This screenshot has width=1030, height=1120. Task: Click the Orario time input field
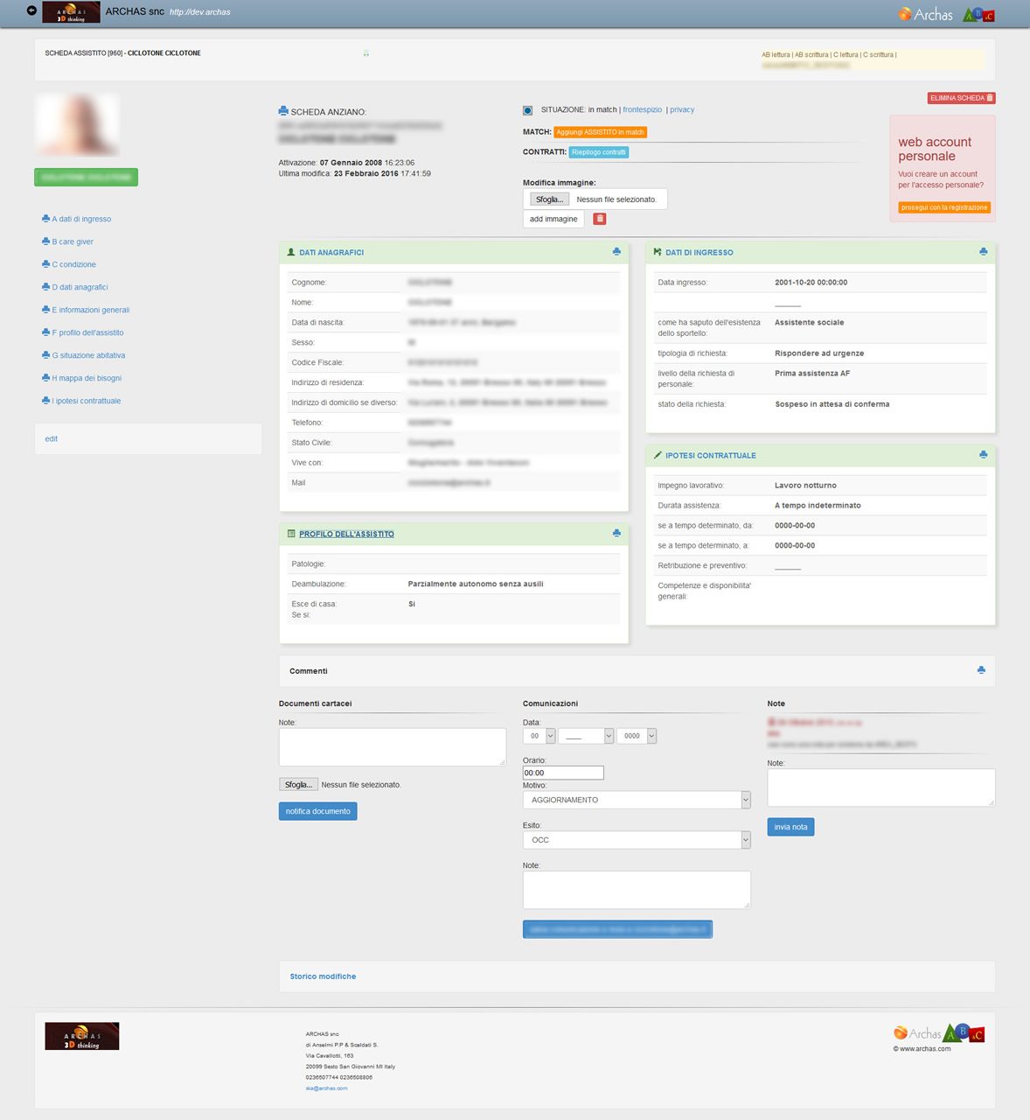point(563,773)
